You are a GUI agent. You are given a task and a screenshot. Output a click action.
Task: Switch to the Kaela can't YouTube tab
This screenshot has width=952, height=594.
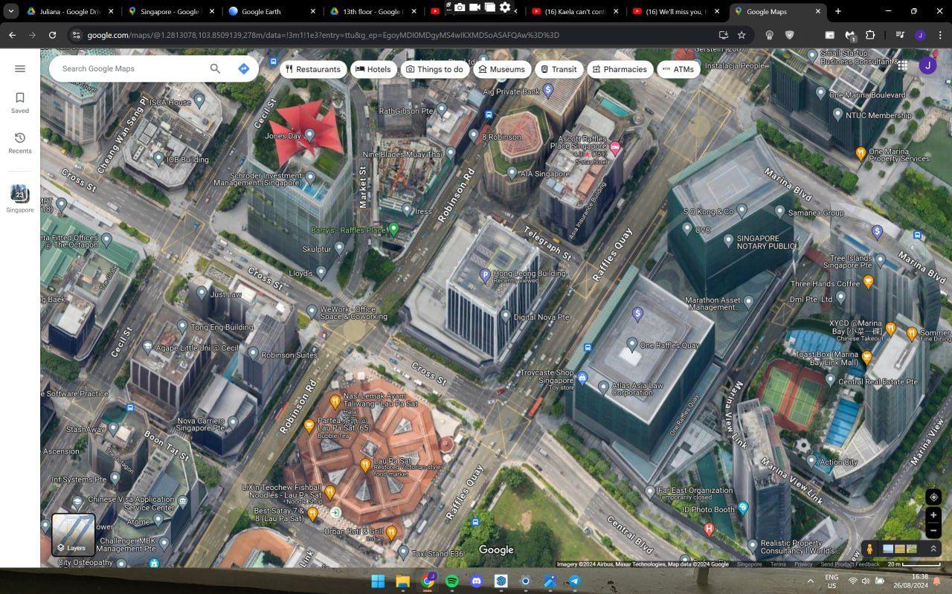(x=575, y=11)
